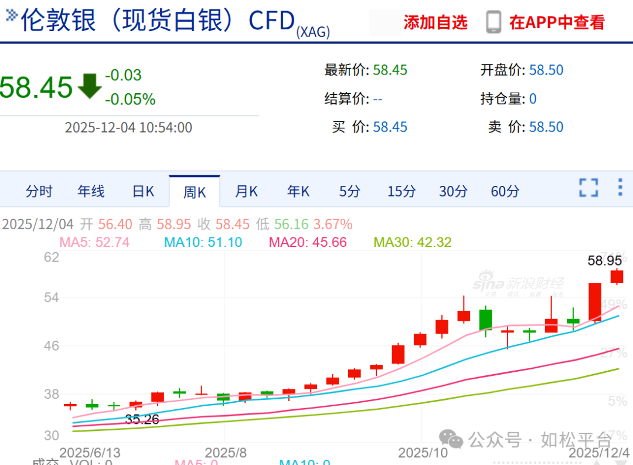Show the 年K yearly chart
633x465 pixels.
[298, 191]
